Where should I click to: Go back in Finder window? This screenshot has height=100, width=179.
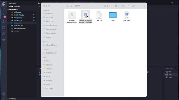67,6
